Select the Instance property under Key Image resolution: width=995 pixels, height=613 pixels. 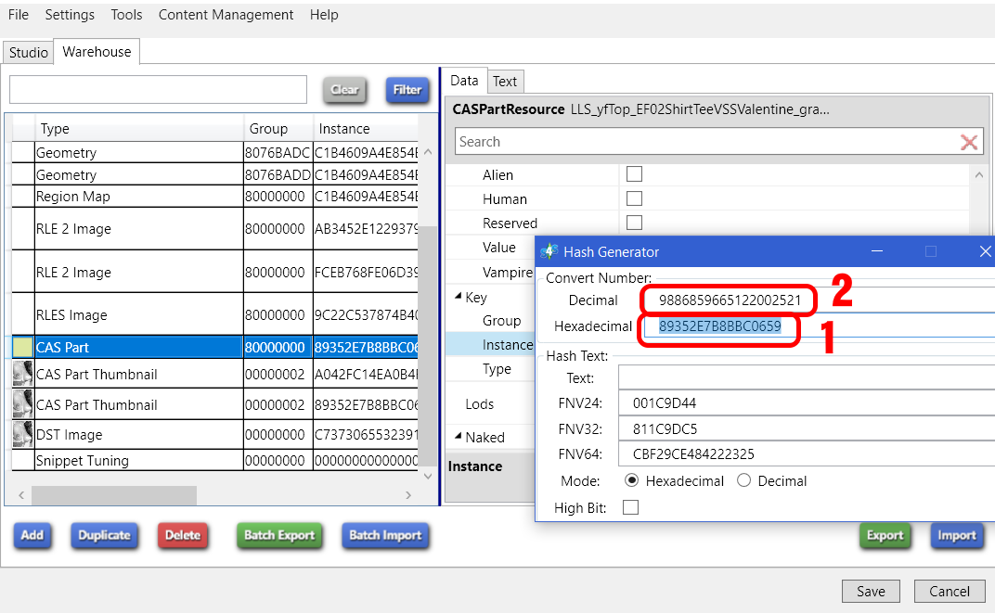[x=490, y=344]
